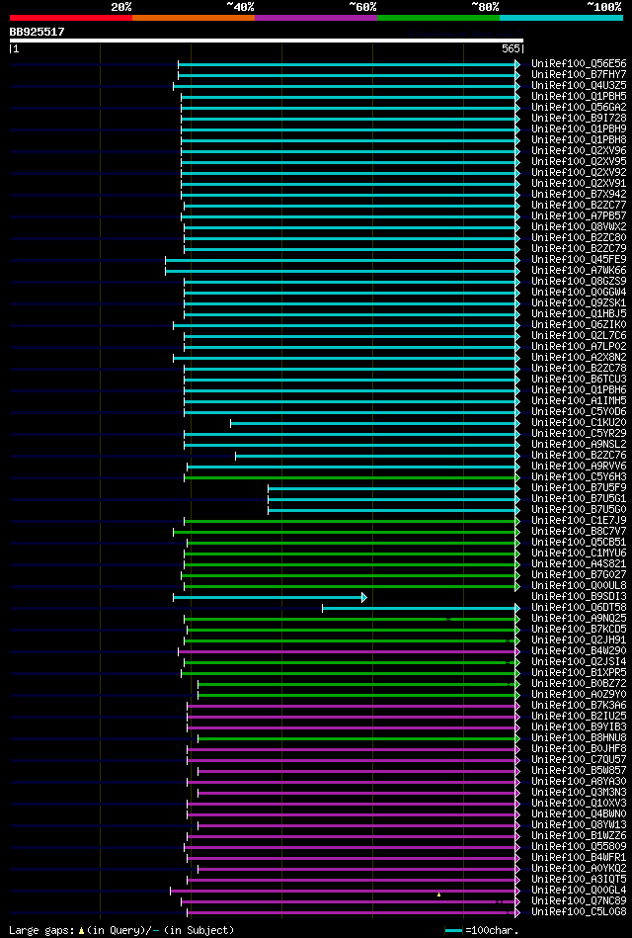This screenshot has height=938, width=632.
Task: Select the UniRef100_Q6ZIK0 label
Action: [580, 325]
